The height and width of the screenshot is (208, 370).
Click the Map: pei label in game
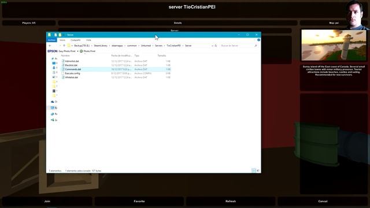click(x=334, y=23)
